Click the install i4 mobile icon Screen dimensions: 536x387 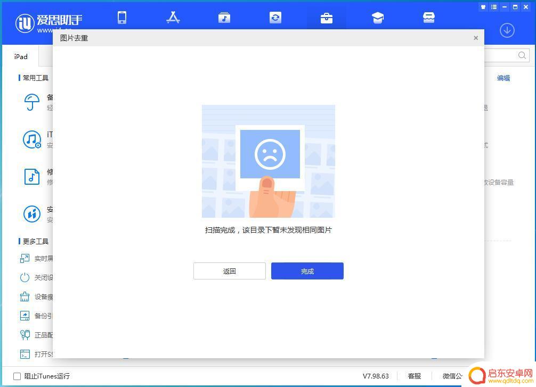point(32,214)
